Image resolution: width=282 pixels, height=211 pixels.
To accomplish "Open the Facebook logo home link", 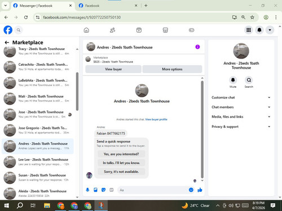I will (x=8, y=30).
